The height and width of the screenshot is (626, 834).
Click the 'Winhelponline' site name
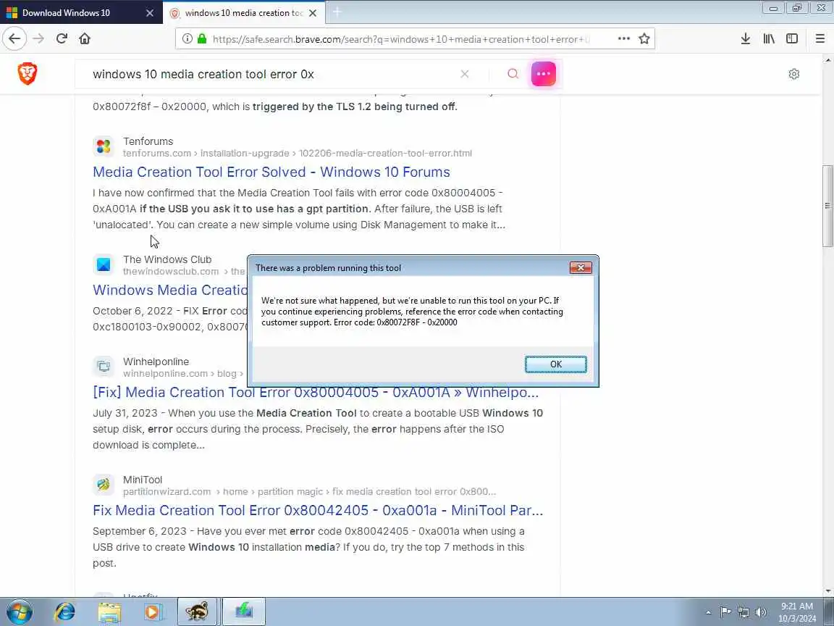point(156,362)
